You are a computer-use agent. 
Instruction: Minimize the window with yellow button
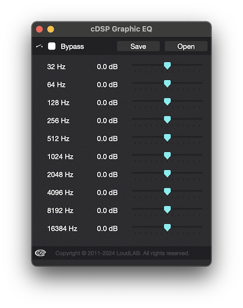[51, 29]
